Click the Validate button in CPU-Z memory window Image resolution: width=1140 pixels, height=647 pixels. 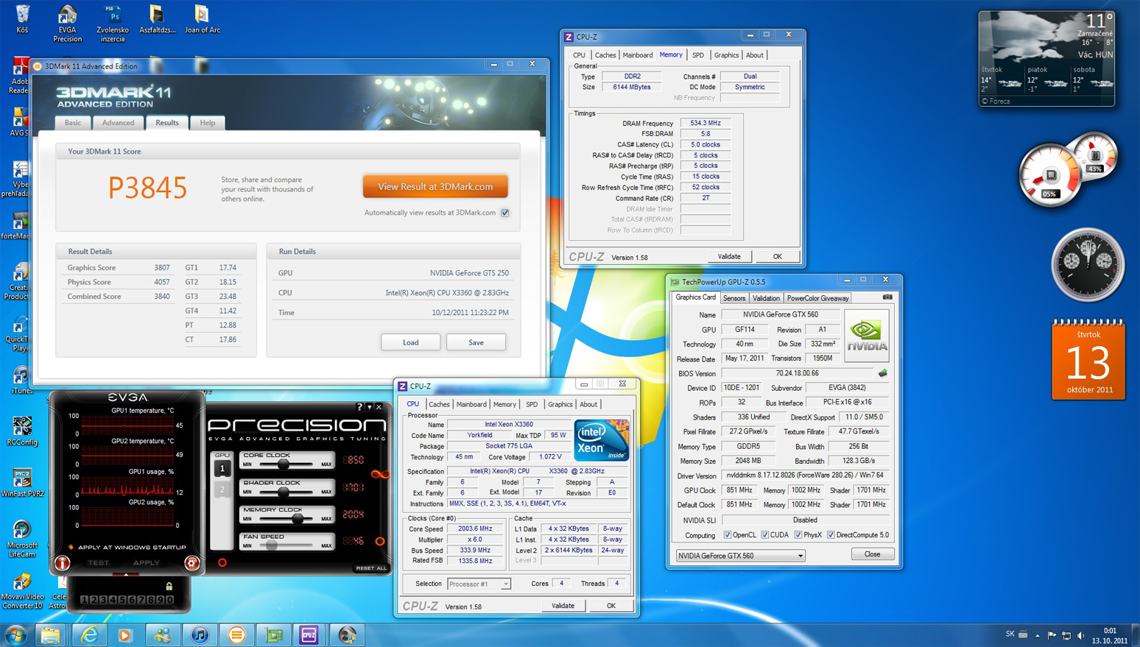[729, 257]
